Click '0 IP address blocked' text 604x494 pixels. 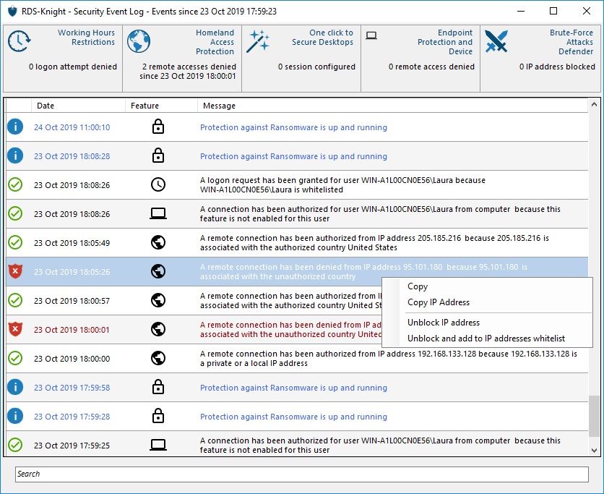[x=557, y=67]
